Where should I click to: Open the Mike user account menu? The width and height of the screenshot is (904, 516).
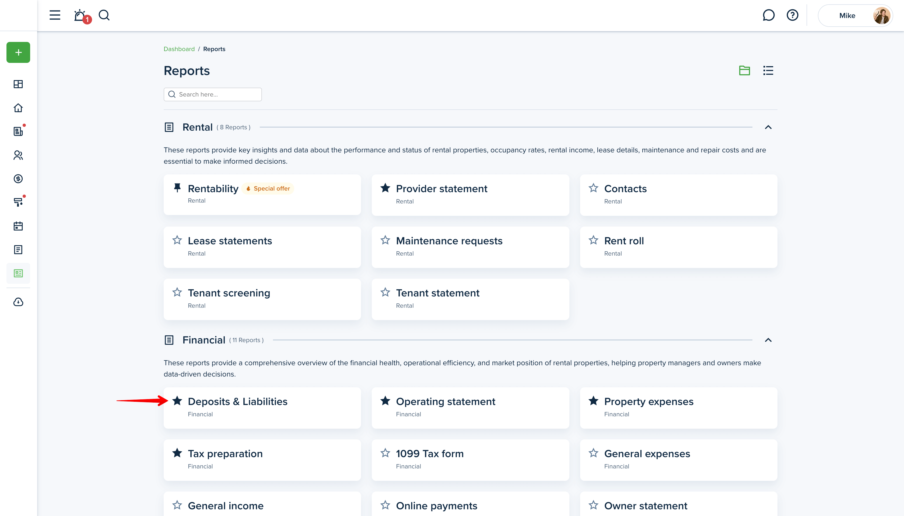[x=855, y=16]
